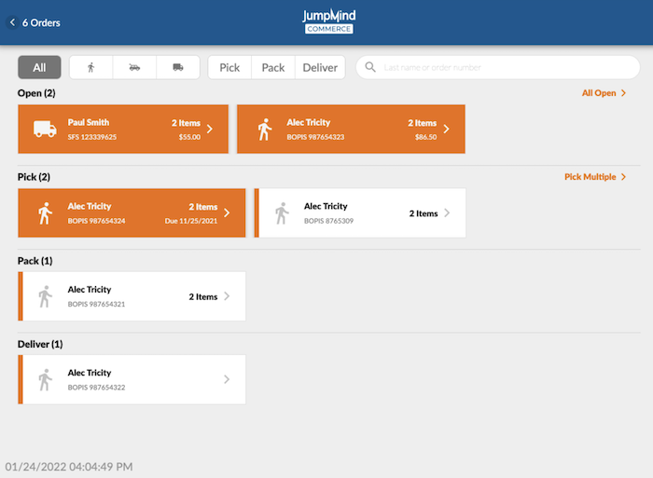Toggle the Deliver status filter

click(x=320, y=67)
